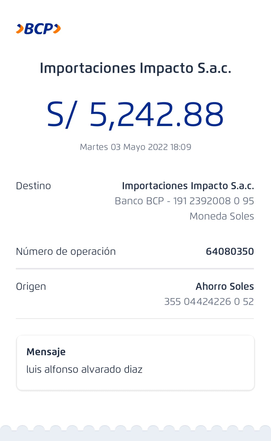Screen dimensions: 271x441
Task: Click the orange arrow right of BCP letters
Action: click(x=57, y=29)
